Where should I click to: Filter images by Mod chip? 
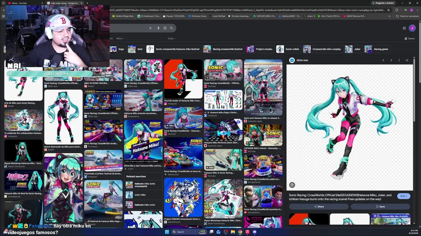(136, 49)
